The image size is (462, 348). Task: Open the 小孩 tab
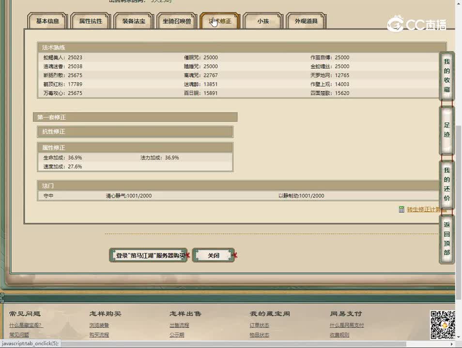coord(263,21)
